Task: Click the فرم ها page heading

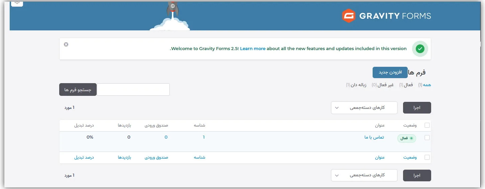Action: pyautogui.click(x=417, y=72)
